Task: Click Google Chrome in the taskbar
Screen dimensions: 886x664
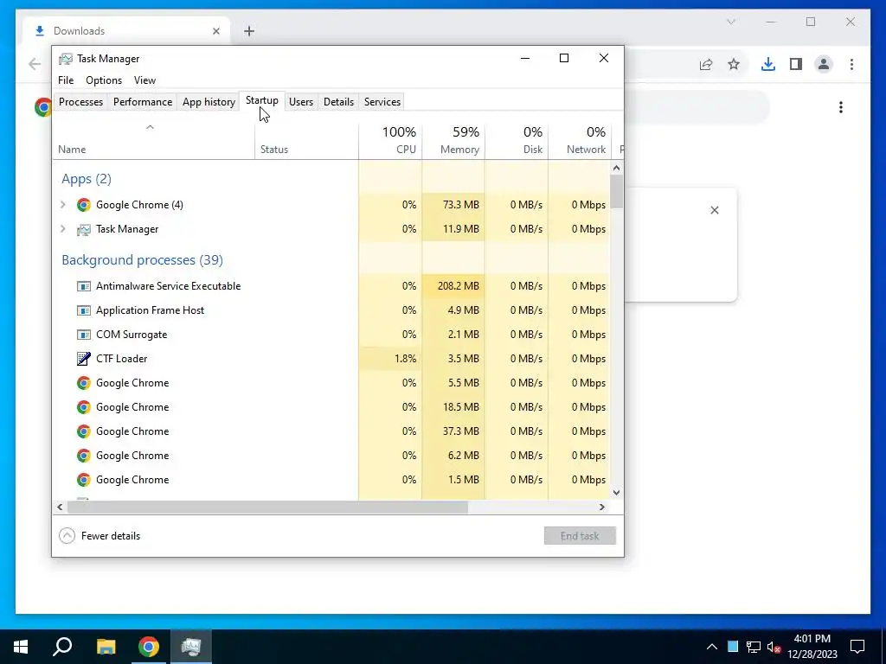Action: (149, 647)
